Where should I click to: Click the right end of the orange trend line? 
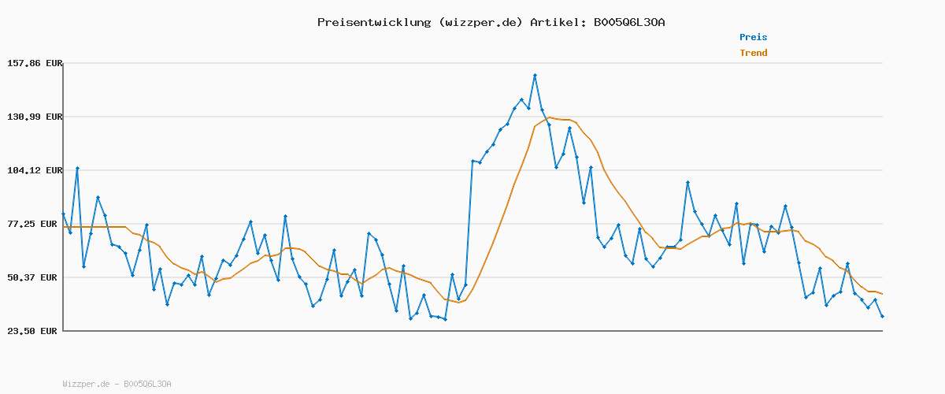(882, 294)
